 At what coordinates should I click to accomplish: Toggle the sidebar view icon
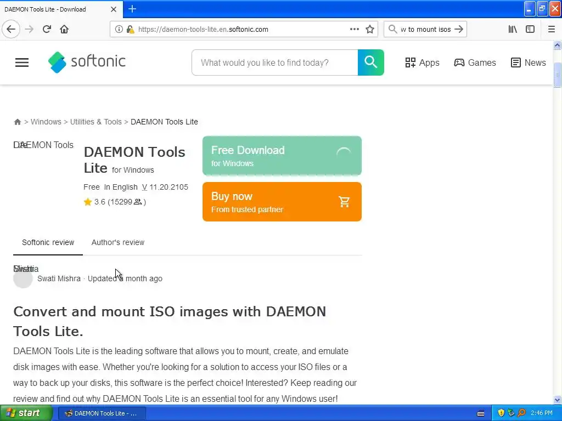pyautogui.click(x=530, y=29)
